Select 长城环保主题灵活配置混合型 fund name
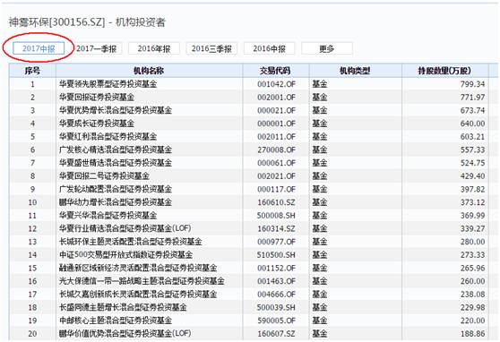The height and width of the screenshot is (342, 500). tap(131, 242)
